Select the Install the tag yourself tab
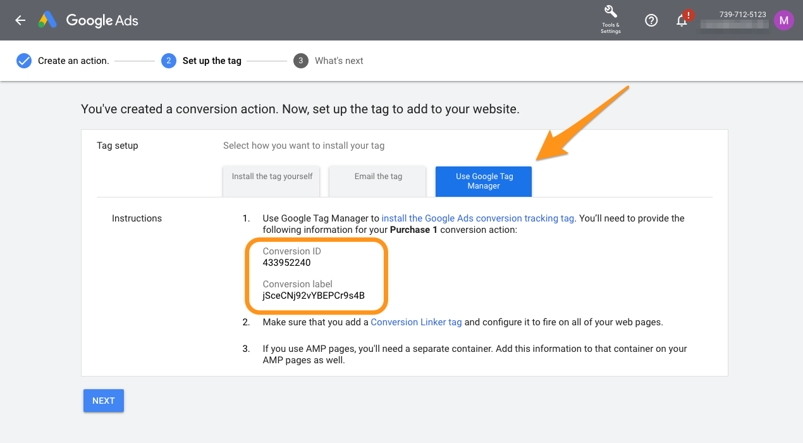 [x=272, y=182]
